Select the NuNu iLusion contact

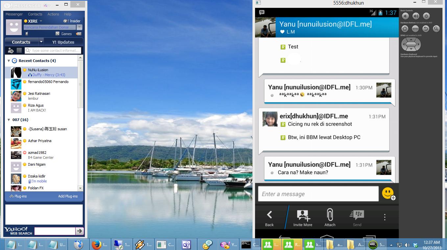(x=41, y=73)
